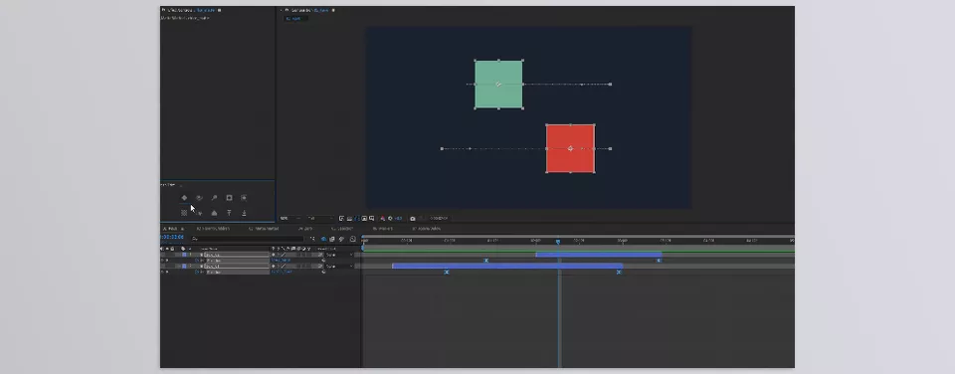Image resolution: width=955 pixels, height=374 pixels.
Task: Click the blue playhead on time ruler
Action: coord(558,242)
